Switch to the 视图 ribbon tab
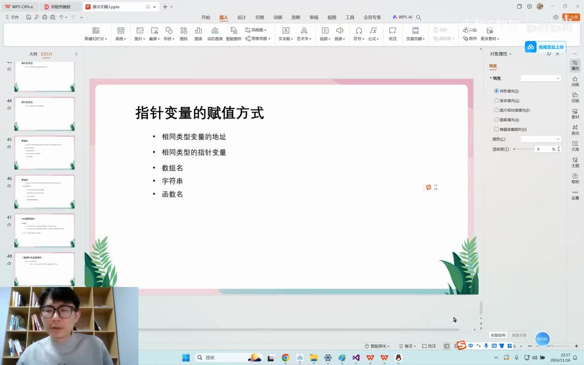The height and width of the screenshot is (365, 584). [x=332, y=17]
